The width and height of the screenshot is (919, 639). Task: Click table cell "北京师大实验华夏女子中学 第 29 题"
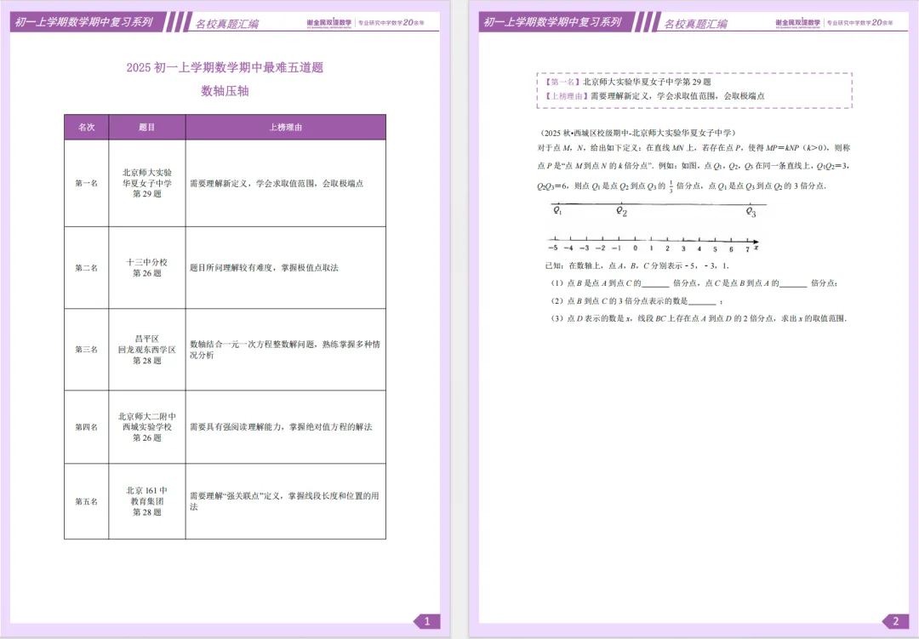tap(146, 183)
